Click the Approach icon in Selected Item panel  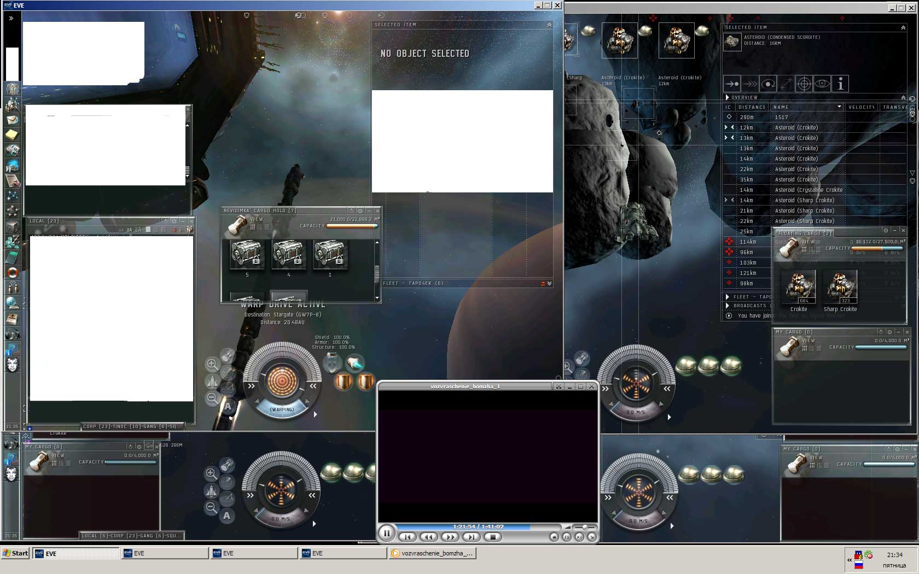pyautogui.click(x=732, y=84)
